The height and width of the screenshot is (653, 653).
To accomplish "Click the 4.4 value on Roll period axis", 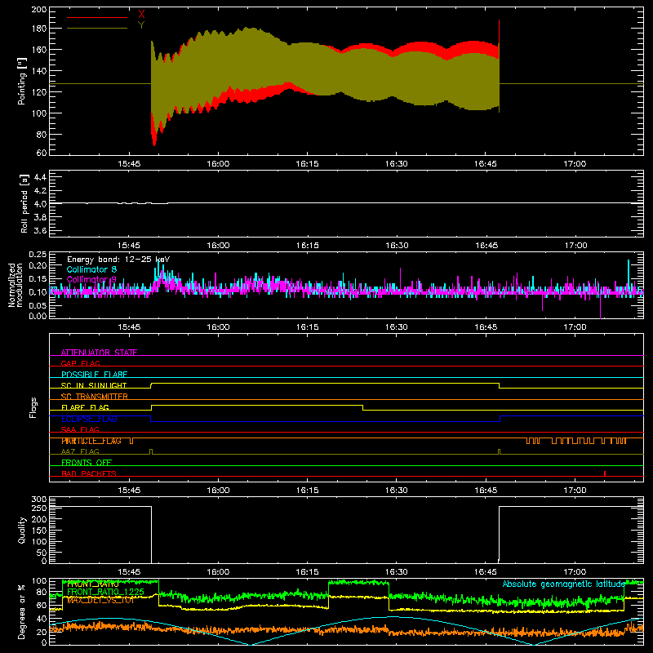I will pos(40,177).
